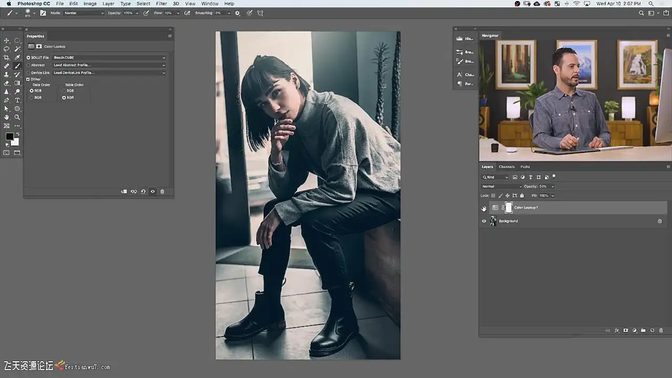Hide the Background layer
This screenshot has width=672, height=378.
(484, 221)
